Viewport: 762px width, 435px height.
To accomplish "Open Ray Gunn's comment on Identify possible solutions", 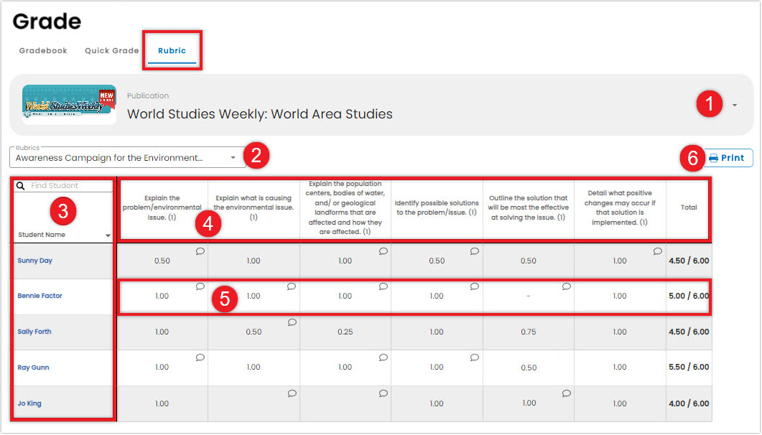I will (x=475, y=357).
